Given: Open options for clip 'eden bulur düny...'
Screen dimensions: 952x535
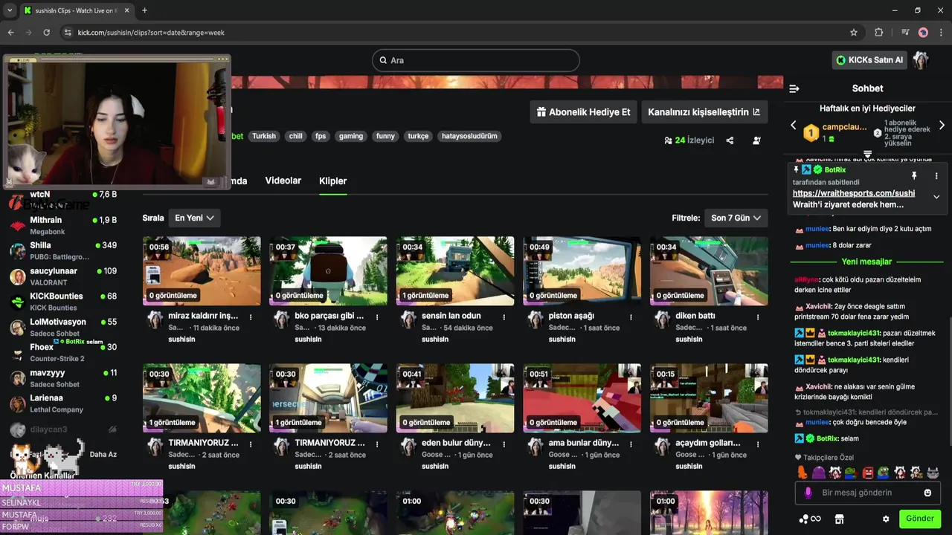Looking at the screenshot, I should coord(504,444).
